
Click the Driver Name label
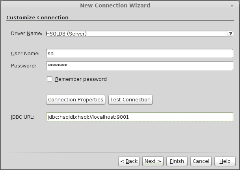click(x=26, y=34)
